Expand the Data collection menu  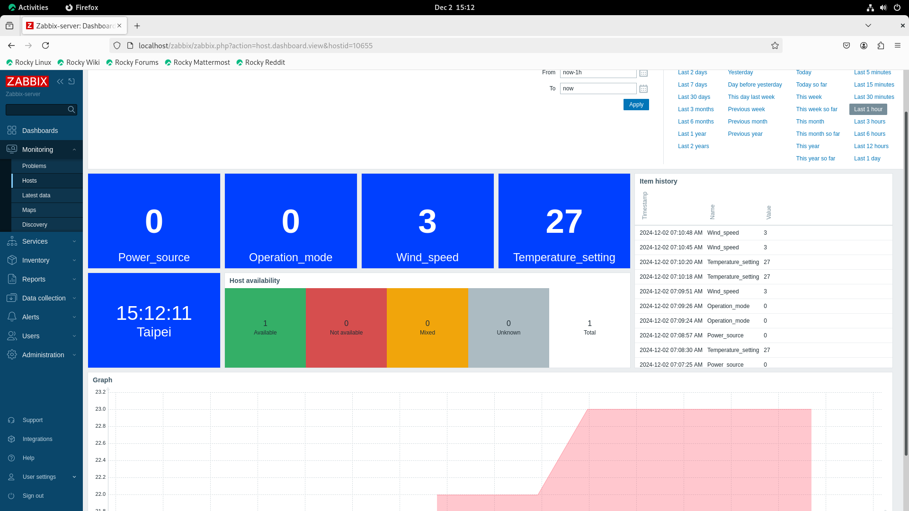pyautogui.click(x=44, y=298)
